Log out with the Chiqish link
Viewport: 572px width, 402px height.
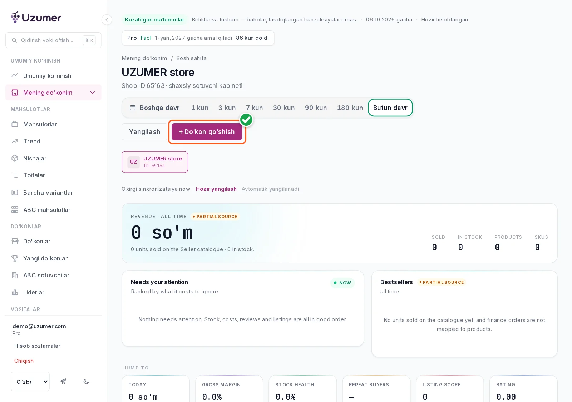(x=24, y=361)
